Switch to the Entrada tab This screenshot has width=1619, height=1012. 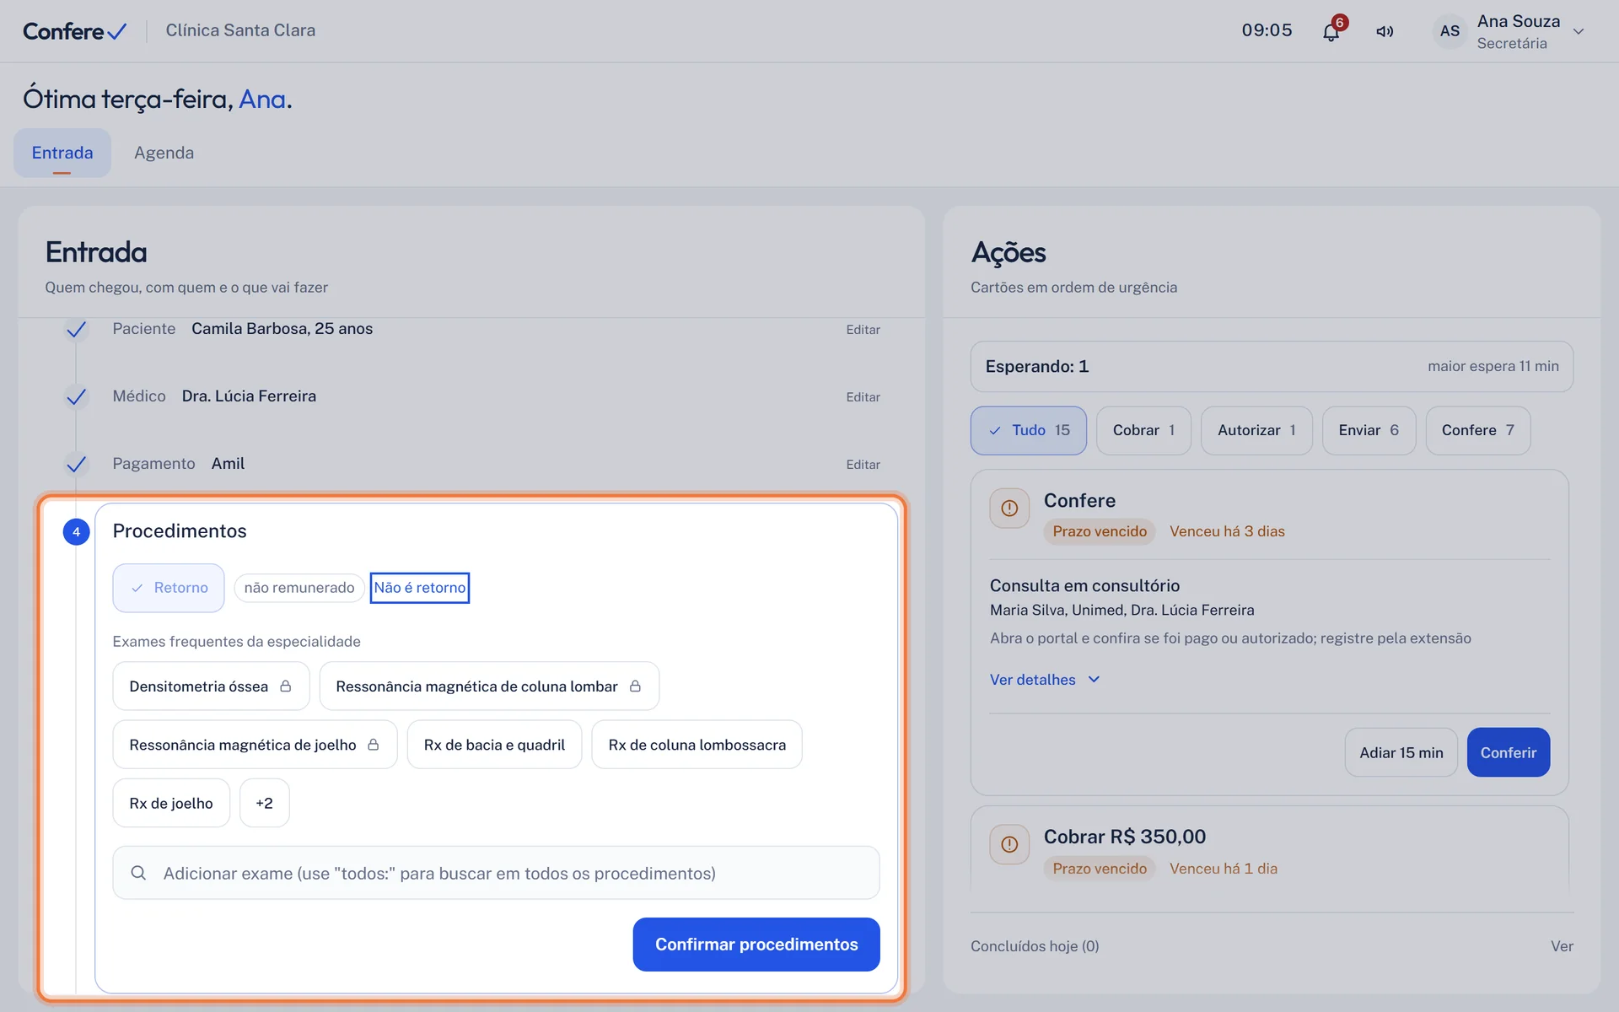pos(62,153)
